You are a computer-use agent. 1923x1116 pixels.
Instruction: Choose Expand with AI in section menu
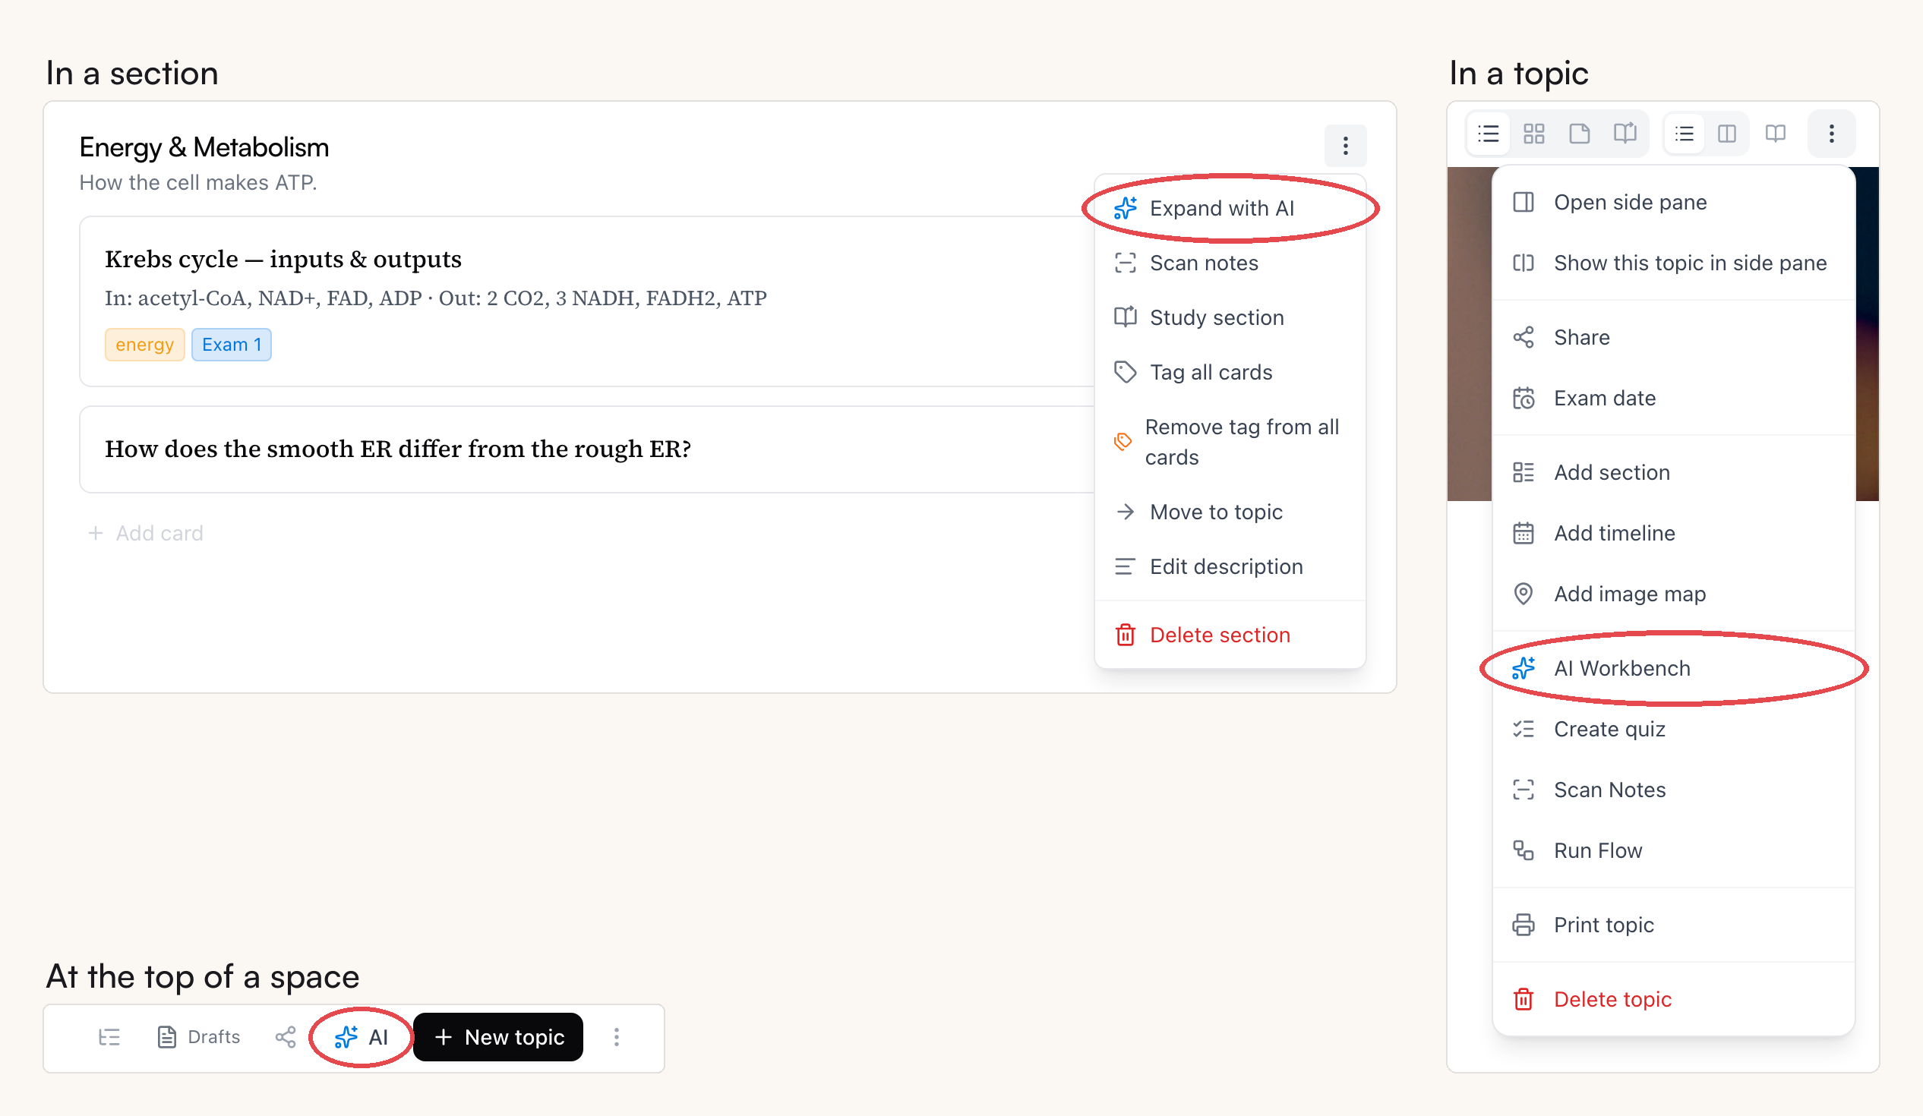[x=1230, y=208]
